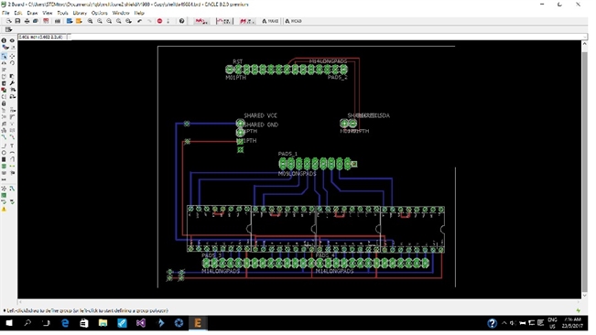
Task: Click the Save icon in the toolbar
Action: point(17,21)
